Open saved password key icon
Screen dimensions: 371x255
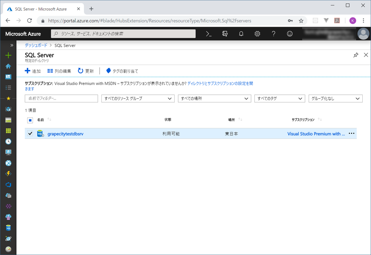290,21
